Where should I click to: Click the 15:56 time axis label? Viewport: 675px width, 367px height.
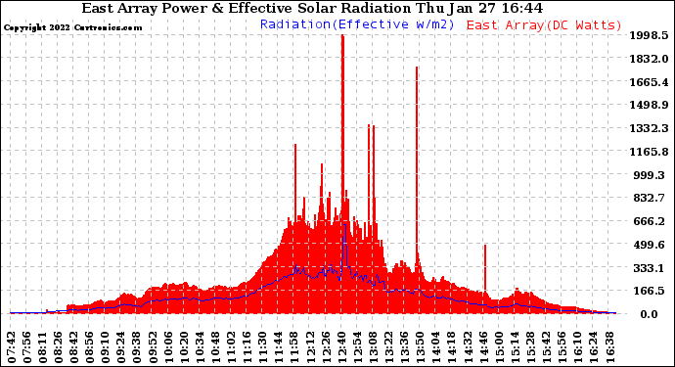tap(562, 347)
